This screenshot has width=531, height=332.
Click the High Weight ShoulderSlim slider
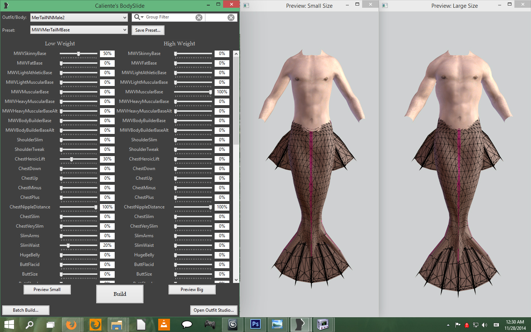[193, 140]
